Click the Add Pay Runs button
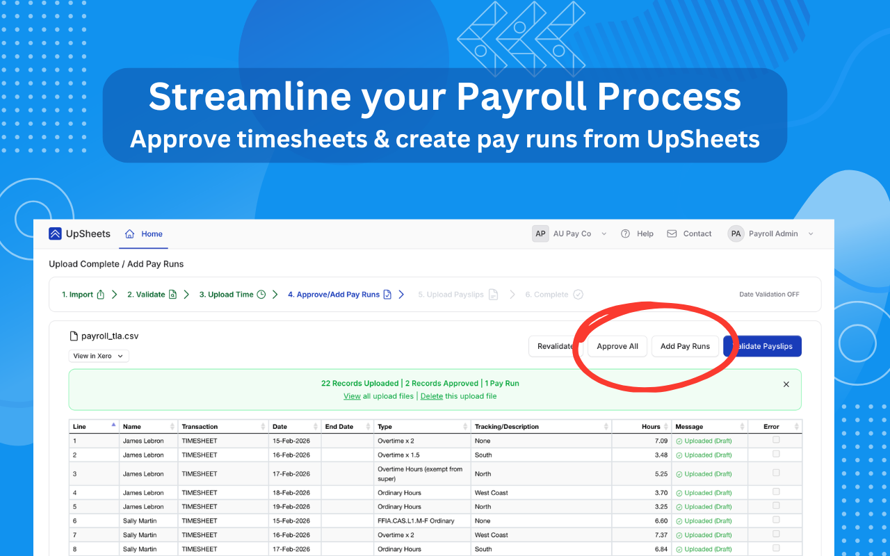890x556 pixels. 685,346
